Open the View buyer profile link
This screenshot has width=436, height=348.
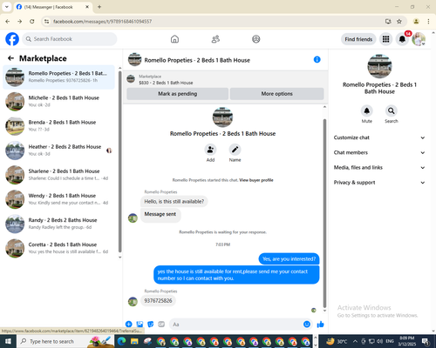[256, 180]
